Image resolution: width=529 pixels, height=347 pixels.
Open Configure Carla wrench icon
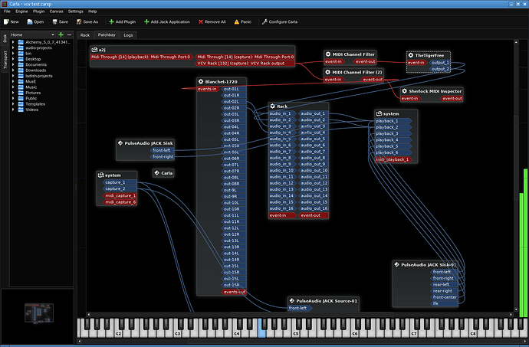point(264,22)
